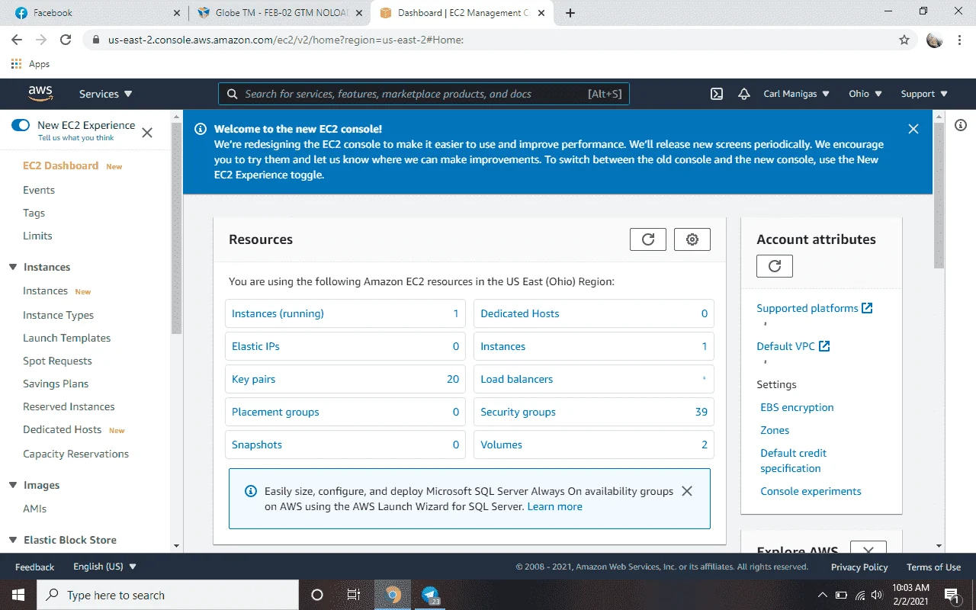Image resolution: width=976 pixels, height=610 pixels.
Task: Open Volumes resource link
Action: point(502,445)
